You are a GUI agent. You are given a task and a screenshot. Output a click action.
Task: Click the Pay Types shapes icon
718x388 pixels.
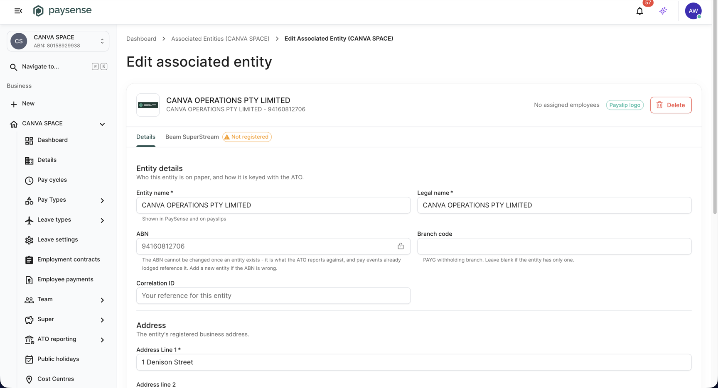(x=29, y=200)
